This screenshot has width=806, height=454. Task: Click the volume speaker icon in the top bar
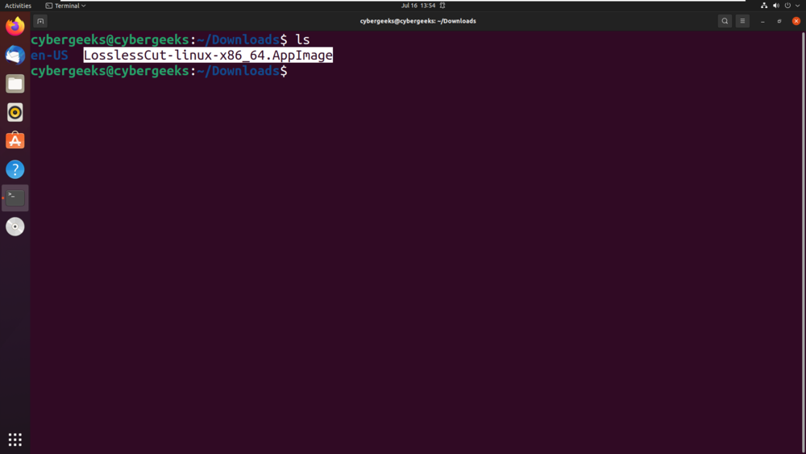(775, 6)
